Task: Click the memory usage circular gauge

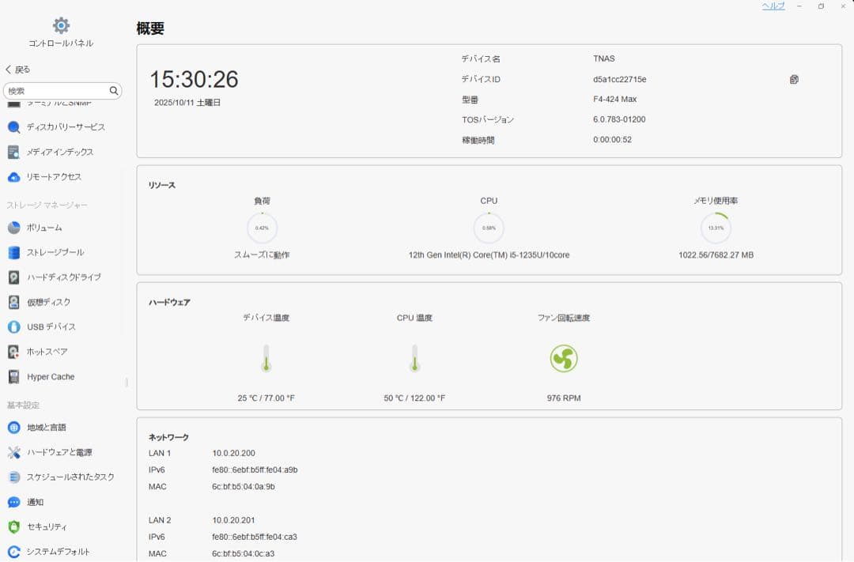Action: point(716,228)
